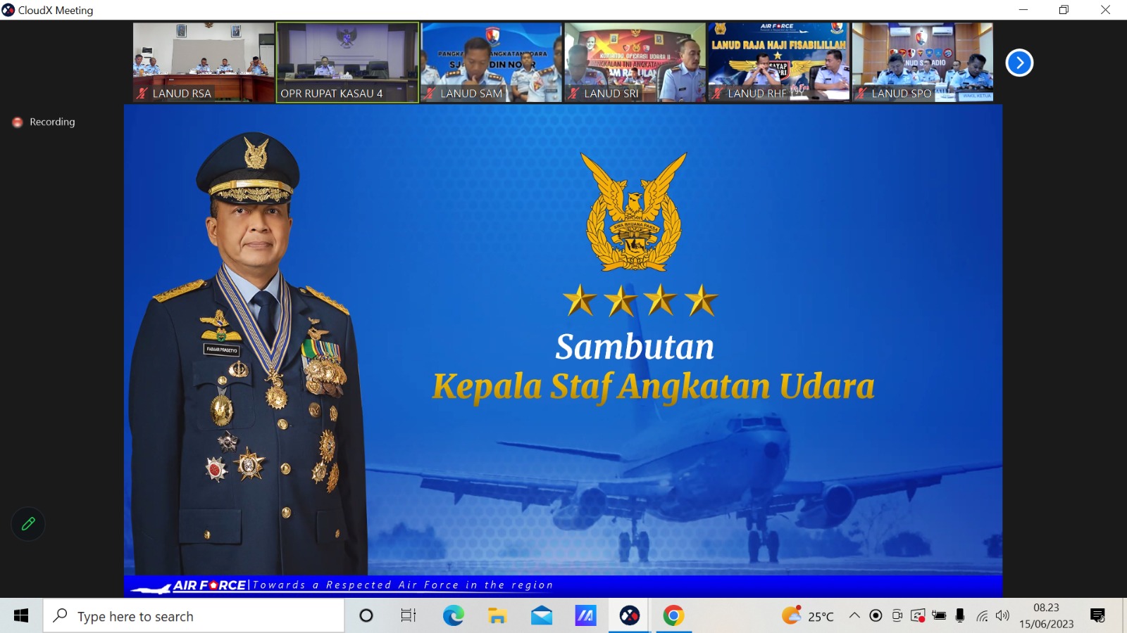Open Task View from taskbar

click(409, 616)
